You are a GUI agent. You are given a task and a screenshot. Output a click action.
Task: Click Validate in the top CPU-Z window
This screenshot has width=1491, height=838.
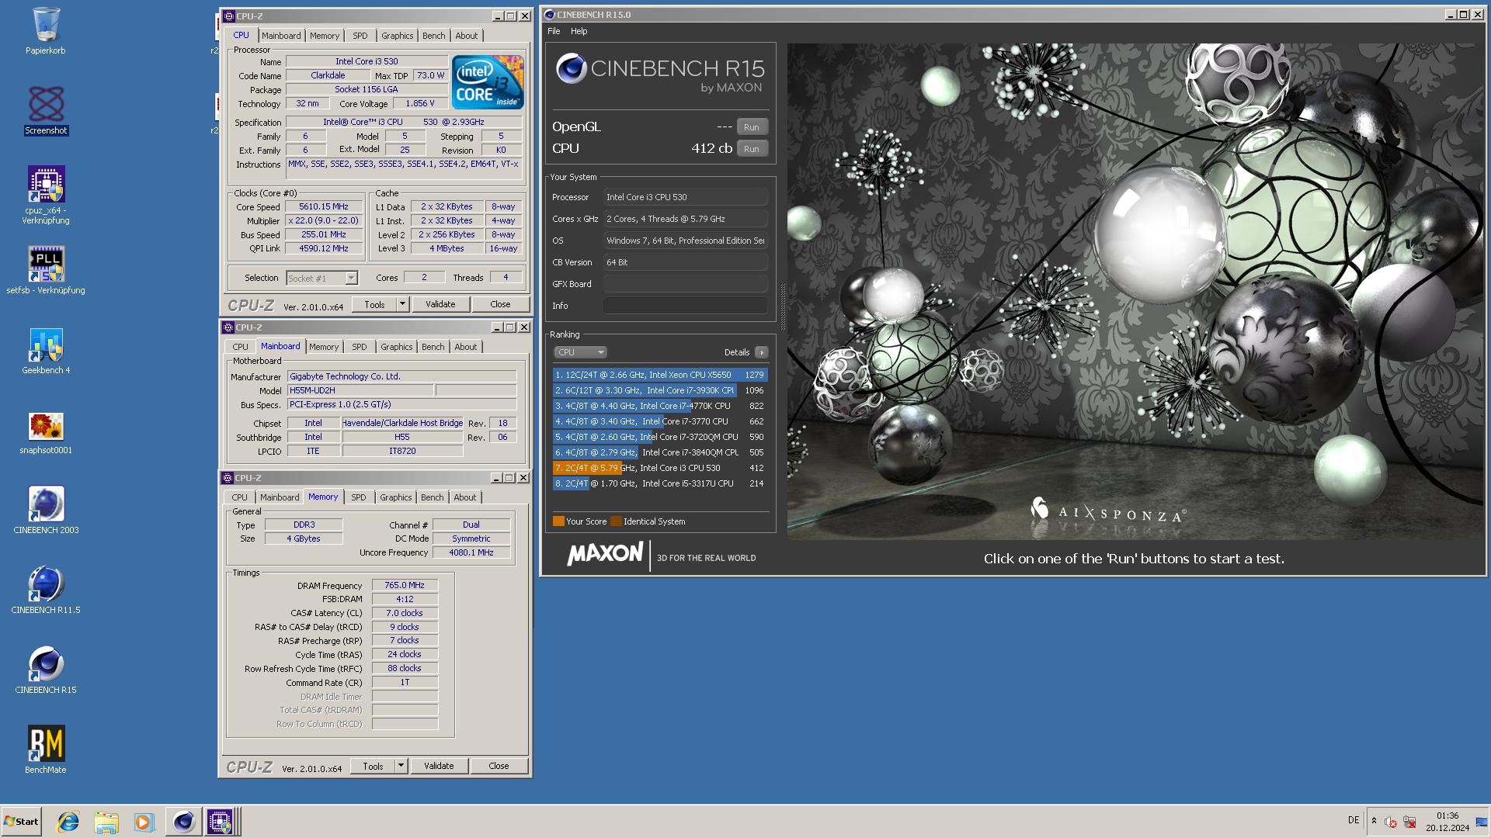[x=440, y=305]
